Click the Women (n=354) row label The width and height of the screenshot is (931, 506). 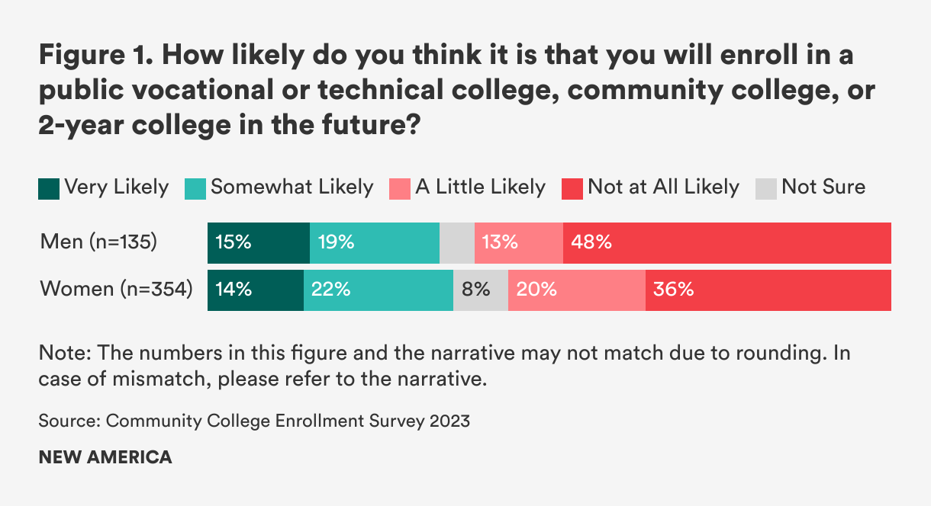(x=116, y=290)
